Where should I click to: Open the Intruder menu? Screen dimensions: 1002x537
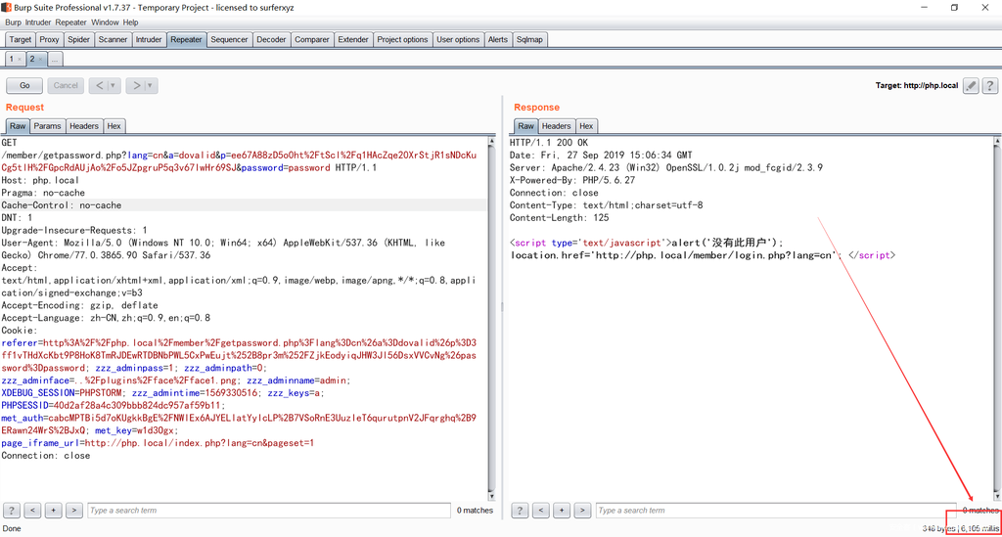[38, 22]
